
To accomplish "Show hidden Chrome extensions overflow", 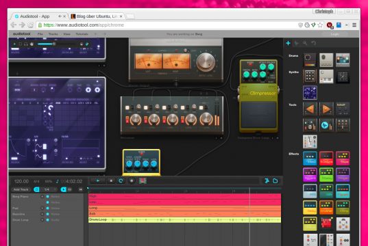I will 346,25.
